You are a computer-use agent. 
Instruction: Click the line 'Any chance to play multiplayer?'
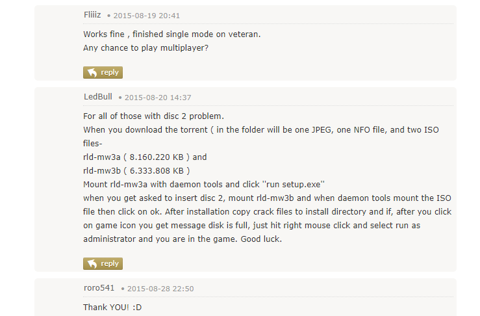coord(145,48)
